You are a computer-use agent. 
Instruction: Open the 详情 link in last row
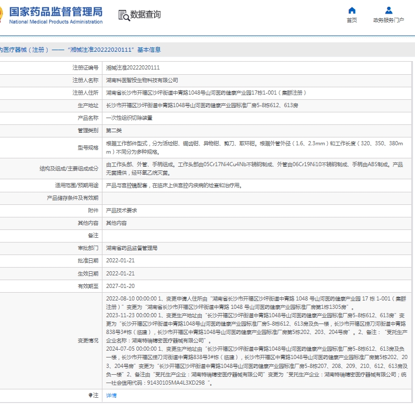[111, 396]
